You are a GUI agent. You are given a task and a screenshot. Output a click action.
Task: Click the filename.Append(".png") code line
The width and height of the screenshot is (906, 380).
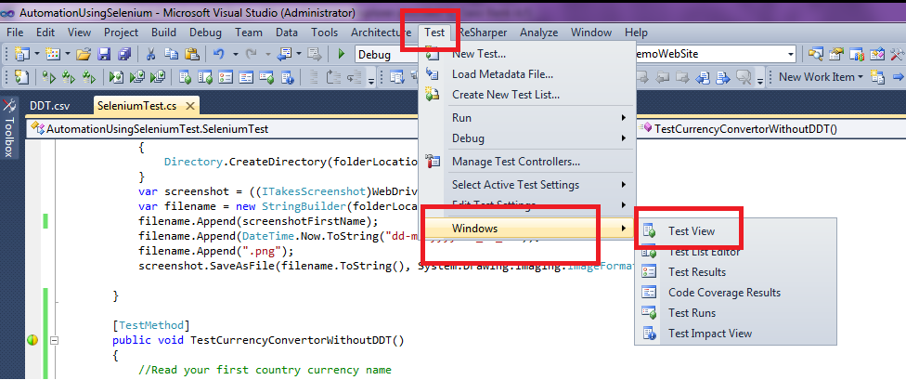coord(216,251)
